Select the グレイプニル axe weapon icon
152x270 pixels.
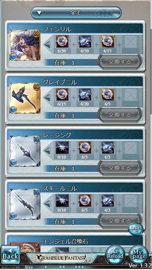pyautogui.click(x=25, y=98)
